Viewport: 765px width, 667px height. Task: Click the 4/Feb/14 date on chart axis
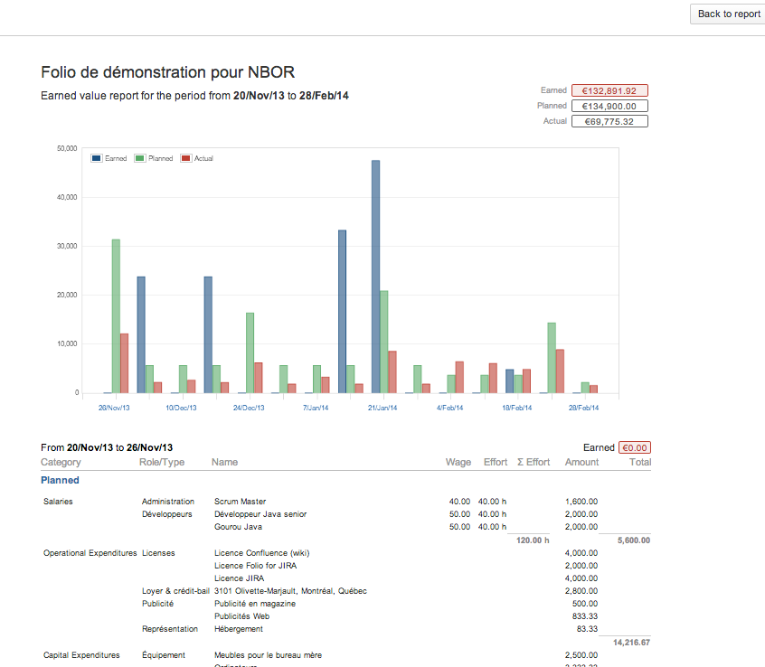pos(449,408)
